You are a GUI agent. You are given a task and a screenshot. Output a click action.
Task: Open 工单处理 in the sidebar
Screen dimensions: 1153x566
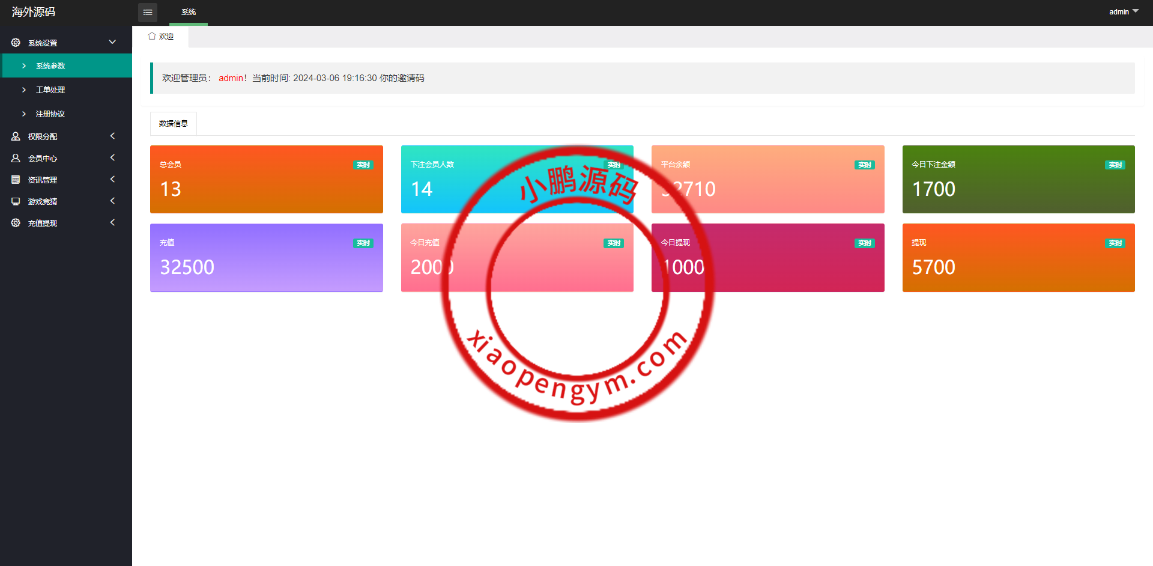[66, 90]
